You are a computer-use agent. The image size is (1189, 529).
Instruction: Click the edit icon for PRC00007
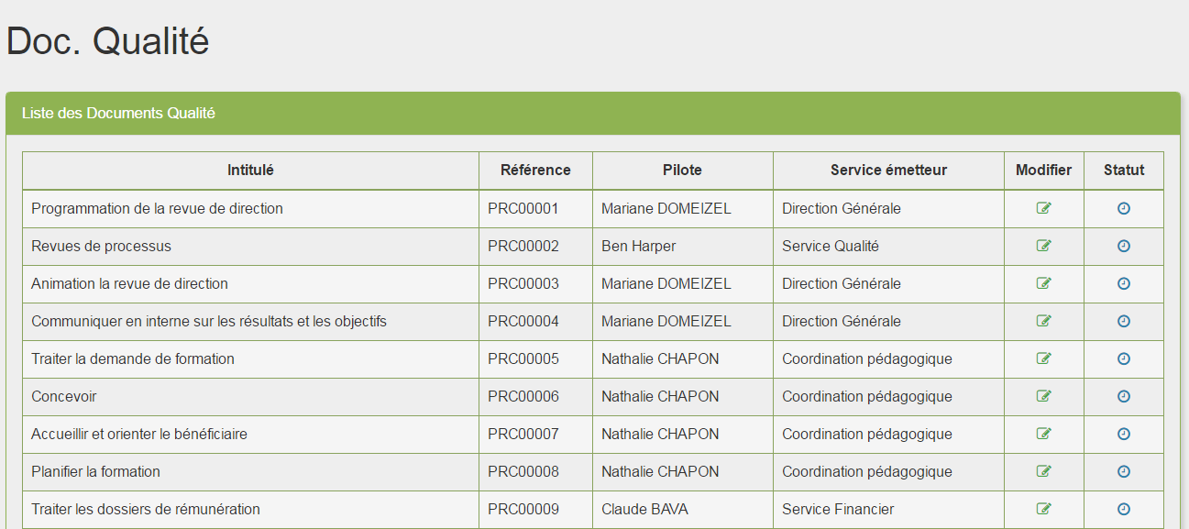(1043, 434)
